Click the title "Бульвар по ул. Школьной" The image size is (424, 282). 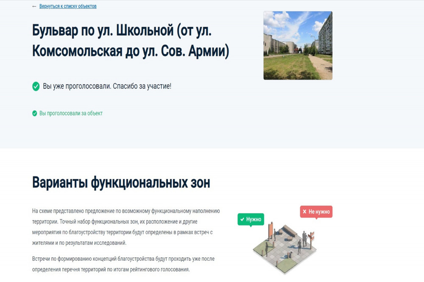click(131, 41)
